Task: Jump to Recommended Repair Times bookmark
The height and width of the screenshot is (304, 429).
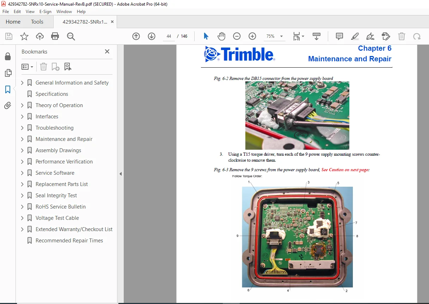Action: coord(69,241)
